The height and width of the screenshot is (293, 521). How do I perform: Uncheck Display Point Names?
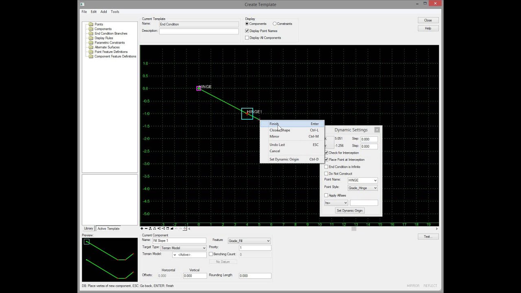pyautogui.click(x=247, y=31)
